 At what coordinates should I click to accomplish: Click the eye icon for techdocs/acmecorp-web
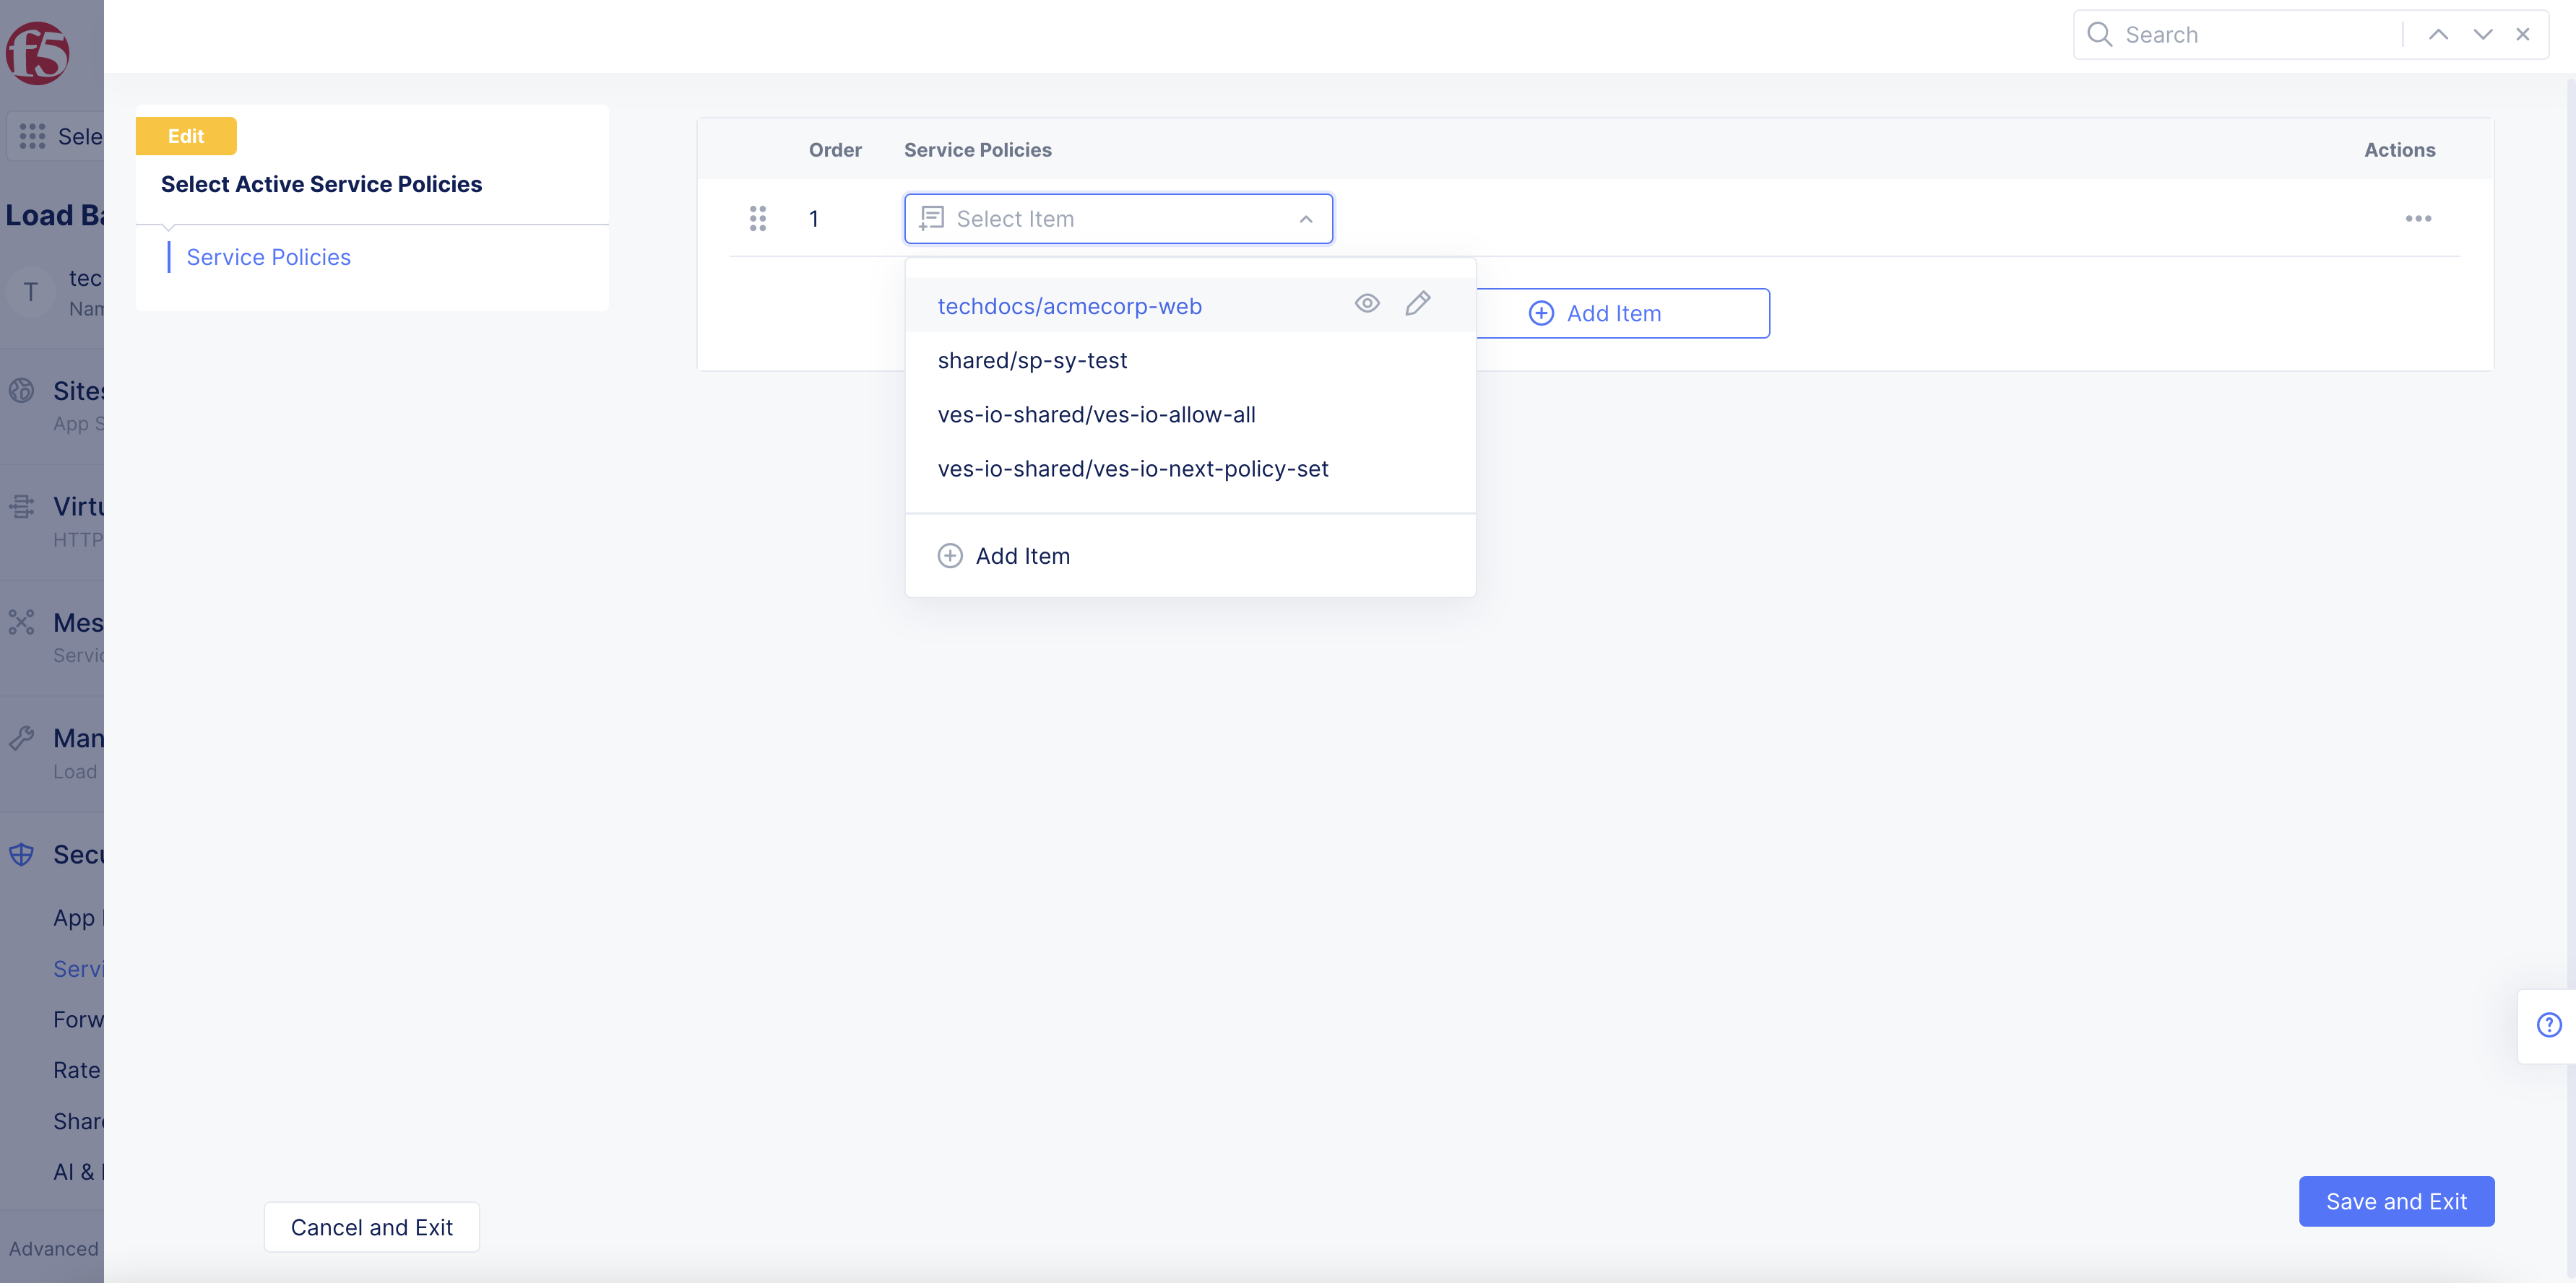(1367, 304)
